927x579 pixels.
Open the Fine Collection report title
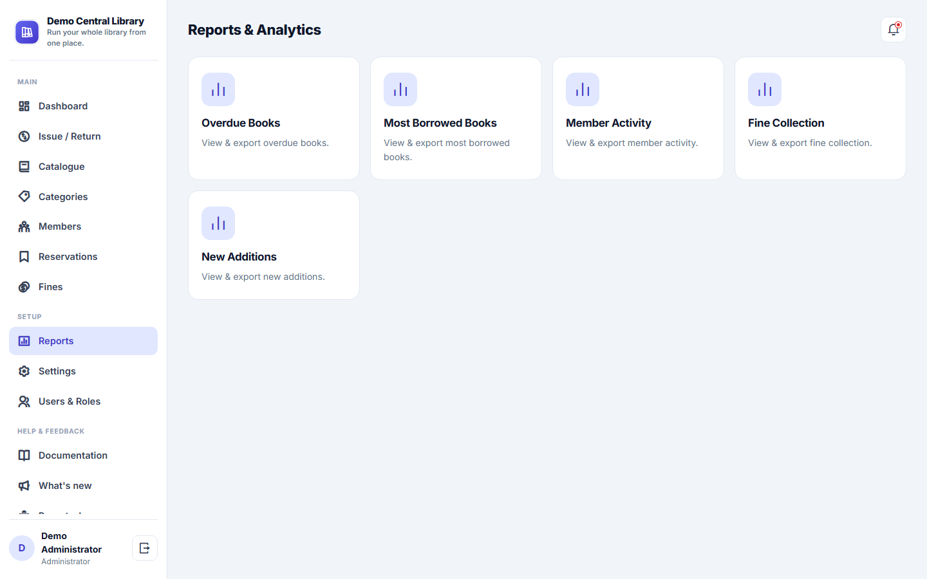click(786, 123)
